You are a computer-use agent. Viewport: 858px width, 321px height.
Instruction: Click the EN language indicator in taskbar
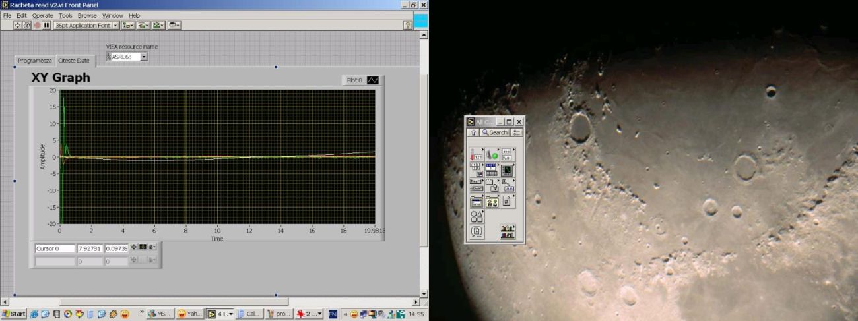click(x=333, y=314)
